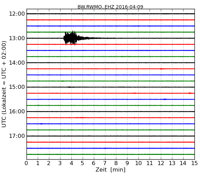
Task: Click x-axis tick label 5
Action: tap(82, 163)
